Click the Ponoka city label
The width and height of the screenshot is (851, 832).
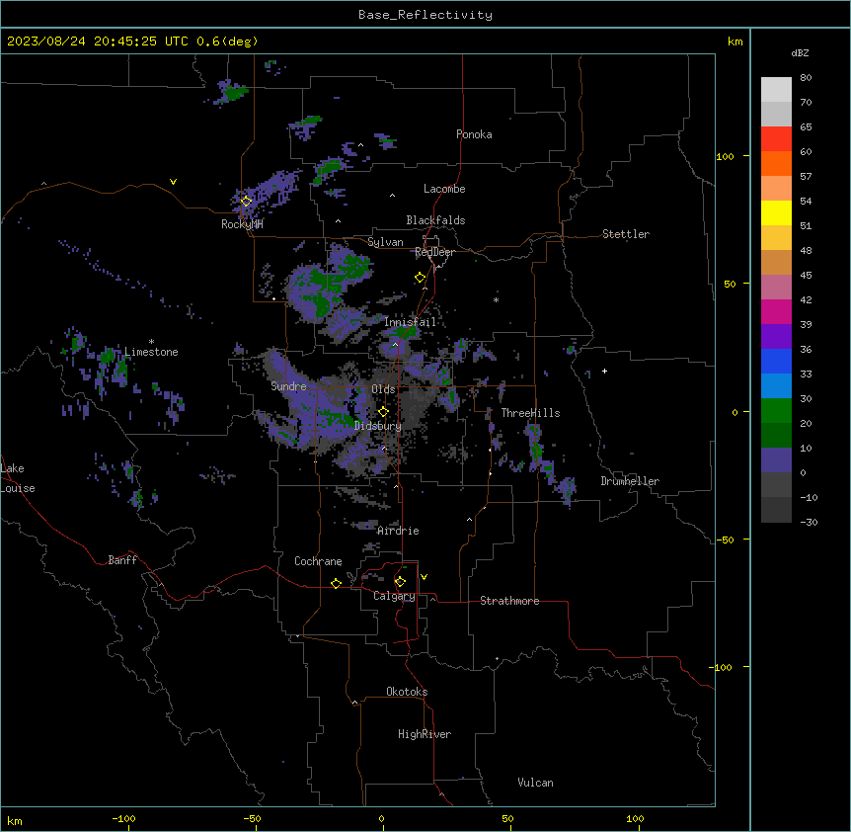[x=474, y=134]
